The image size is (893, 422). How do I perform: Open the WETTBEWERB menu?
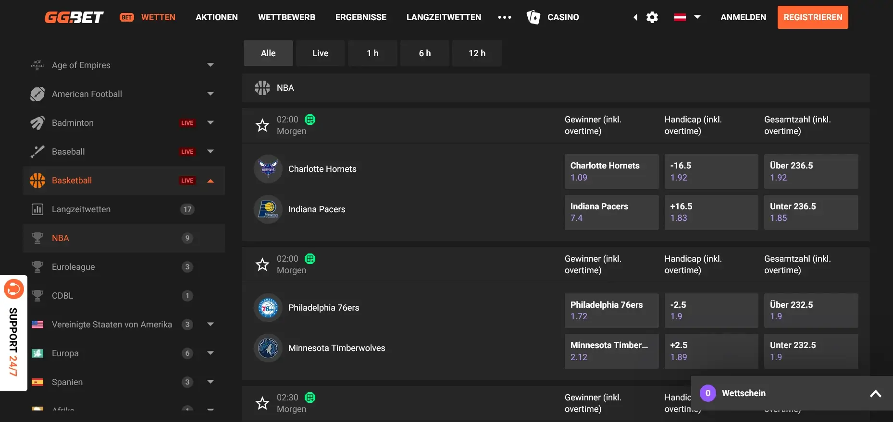coord(286,17)
